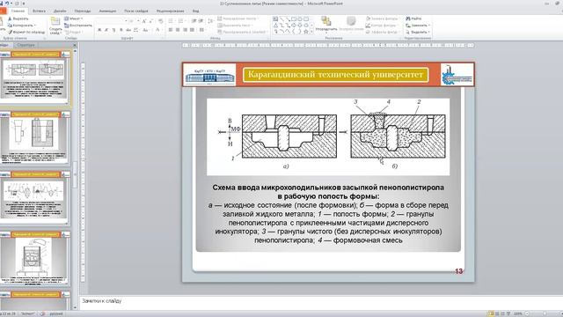Open the View (Вид) ribbon tab
The width and height of the screenshot is (563, 317).
pos(195,11)
